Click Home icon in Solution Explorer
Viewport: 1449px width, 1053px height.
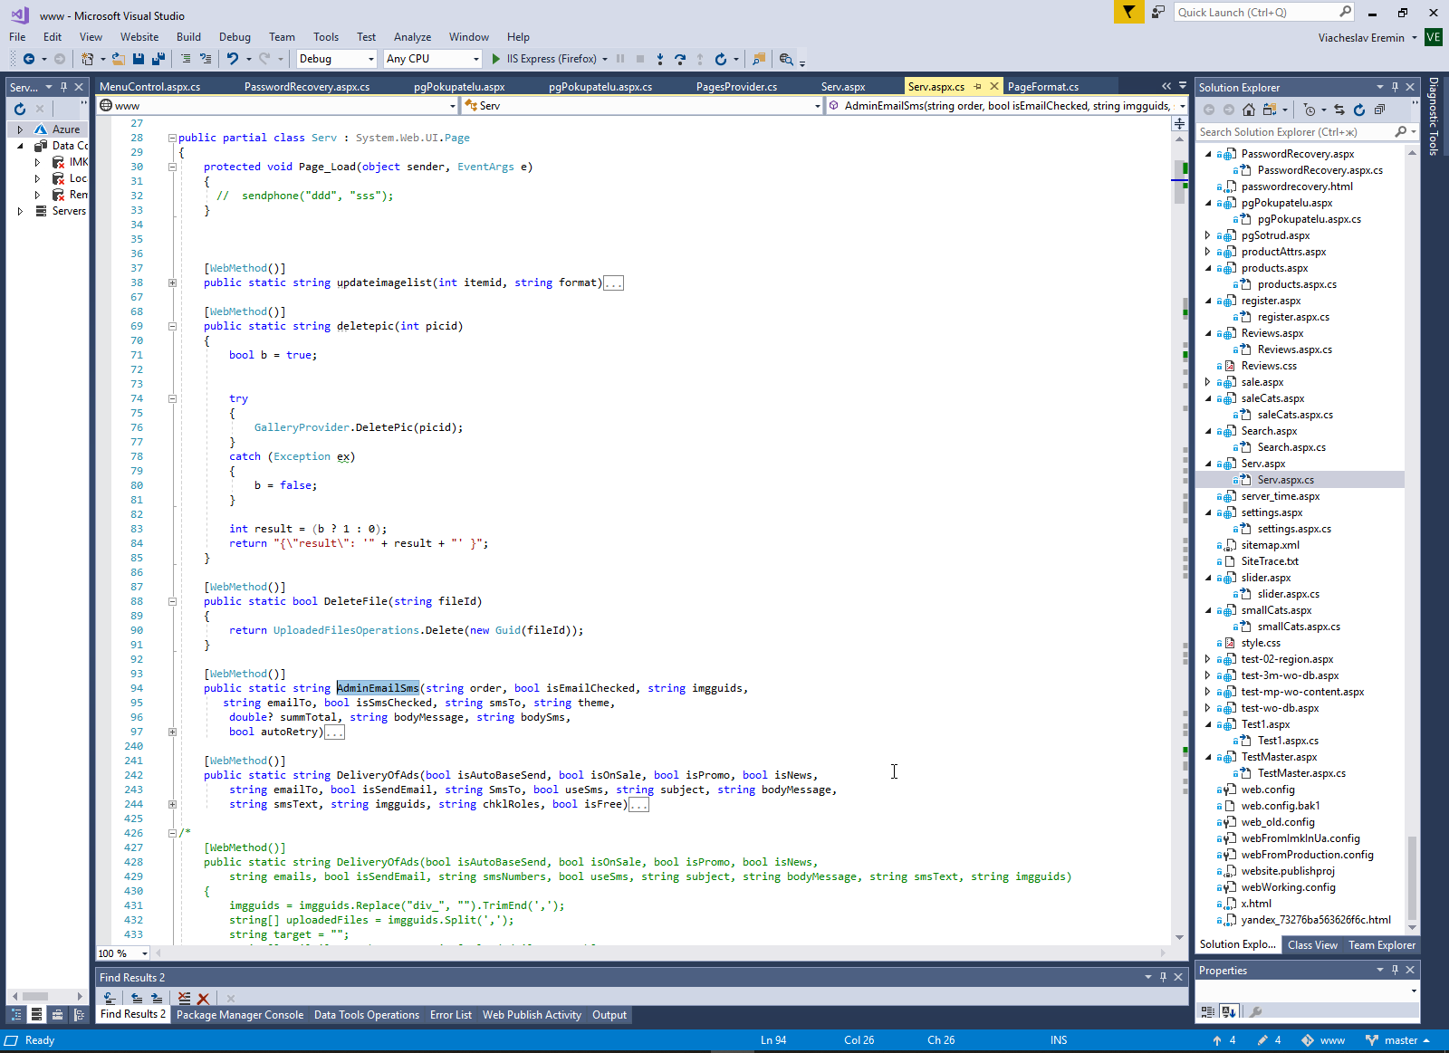(1249, 110)
